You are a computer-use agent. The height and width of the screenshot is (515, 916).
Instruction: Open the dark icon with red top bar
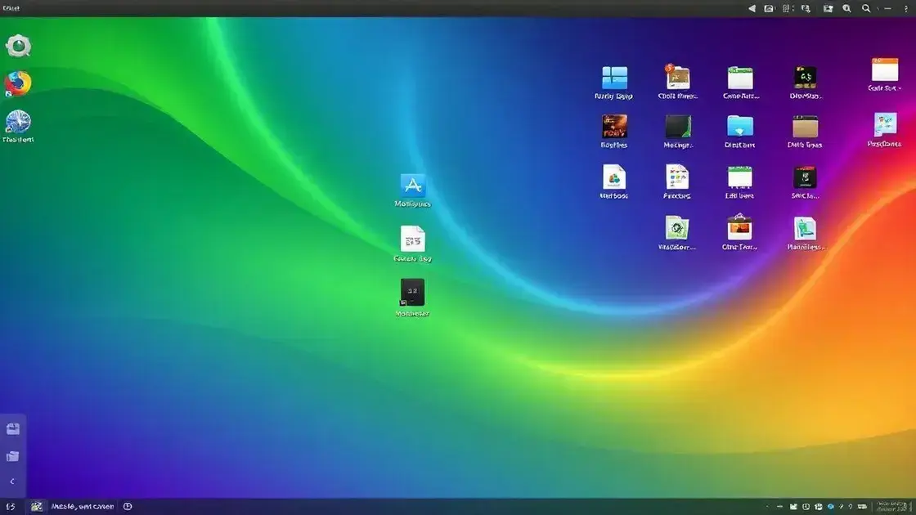(805, 177)
